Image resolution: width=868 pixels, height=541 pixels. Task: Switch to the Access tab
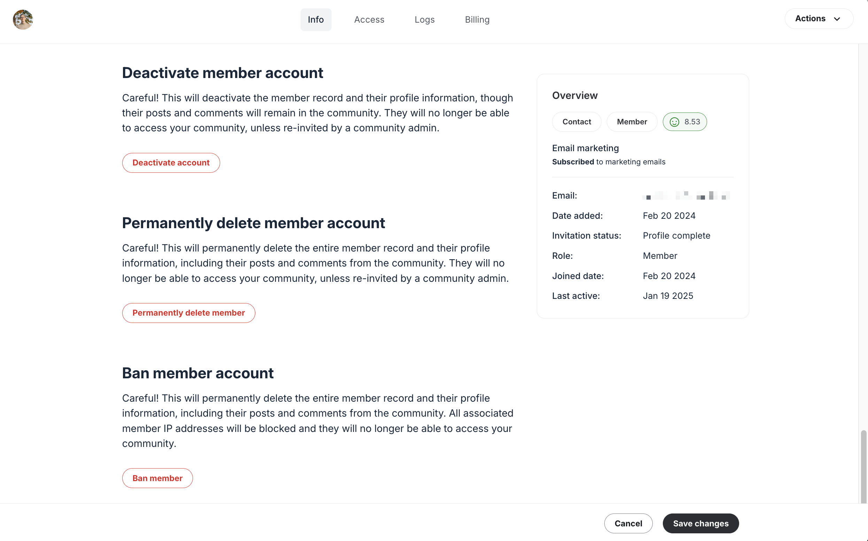[369, 19]
